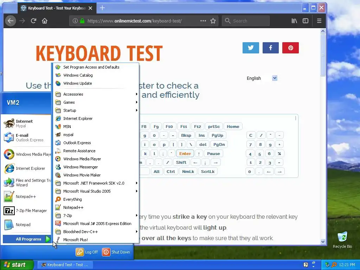Click the Windows start button
Screen dimensions: 360x270
(x=17, y=265)
